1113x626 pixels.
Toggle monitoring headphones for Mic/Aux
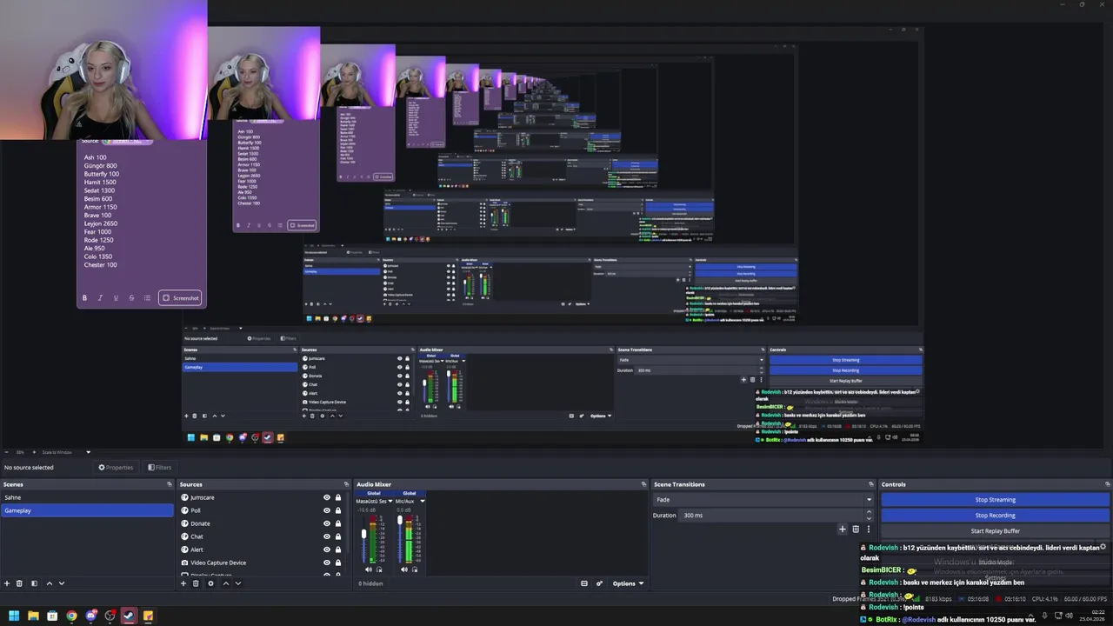416,569
